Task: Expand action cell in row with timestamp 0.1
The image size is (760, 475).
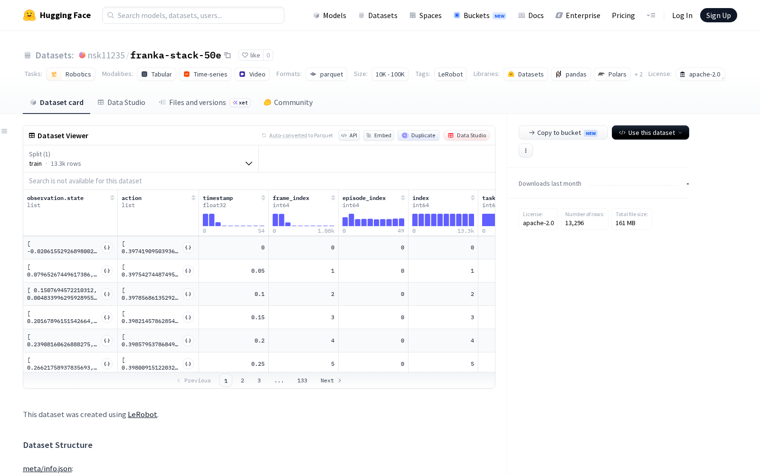Action: [x=188, y=294]
